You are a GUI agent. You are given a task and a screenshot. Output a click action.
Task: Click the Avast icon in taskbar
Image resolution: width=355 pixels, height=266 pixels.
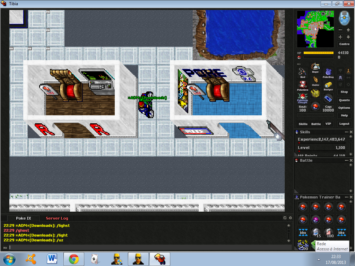[x=31, y=259]
